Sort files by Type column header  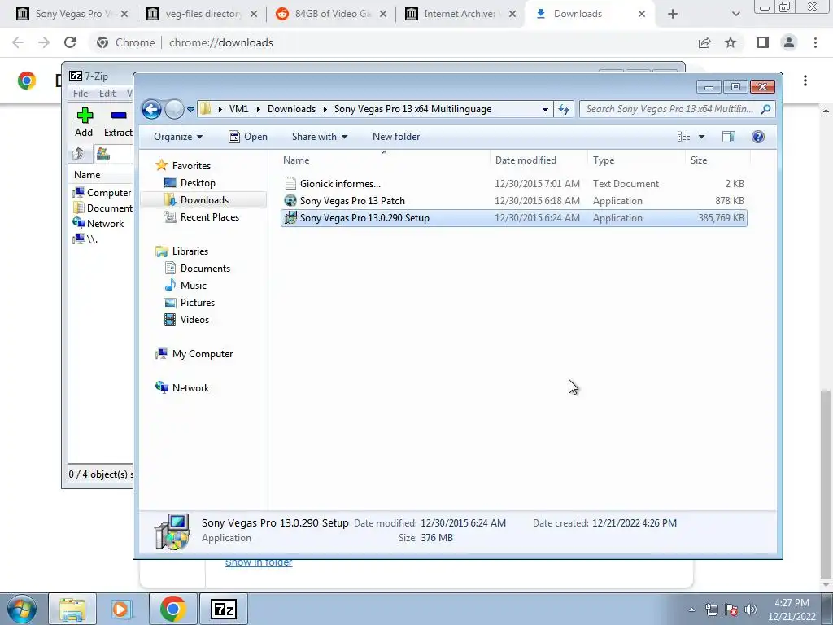pos(636,160)
